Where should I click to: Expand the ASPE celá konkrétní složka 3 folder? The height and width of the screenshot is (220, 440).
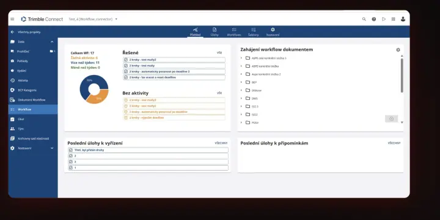coord(241,58)
